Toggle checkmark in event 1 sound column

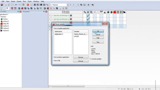pyautogui.click(x=88, y=15)
